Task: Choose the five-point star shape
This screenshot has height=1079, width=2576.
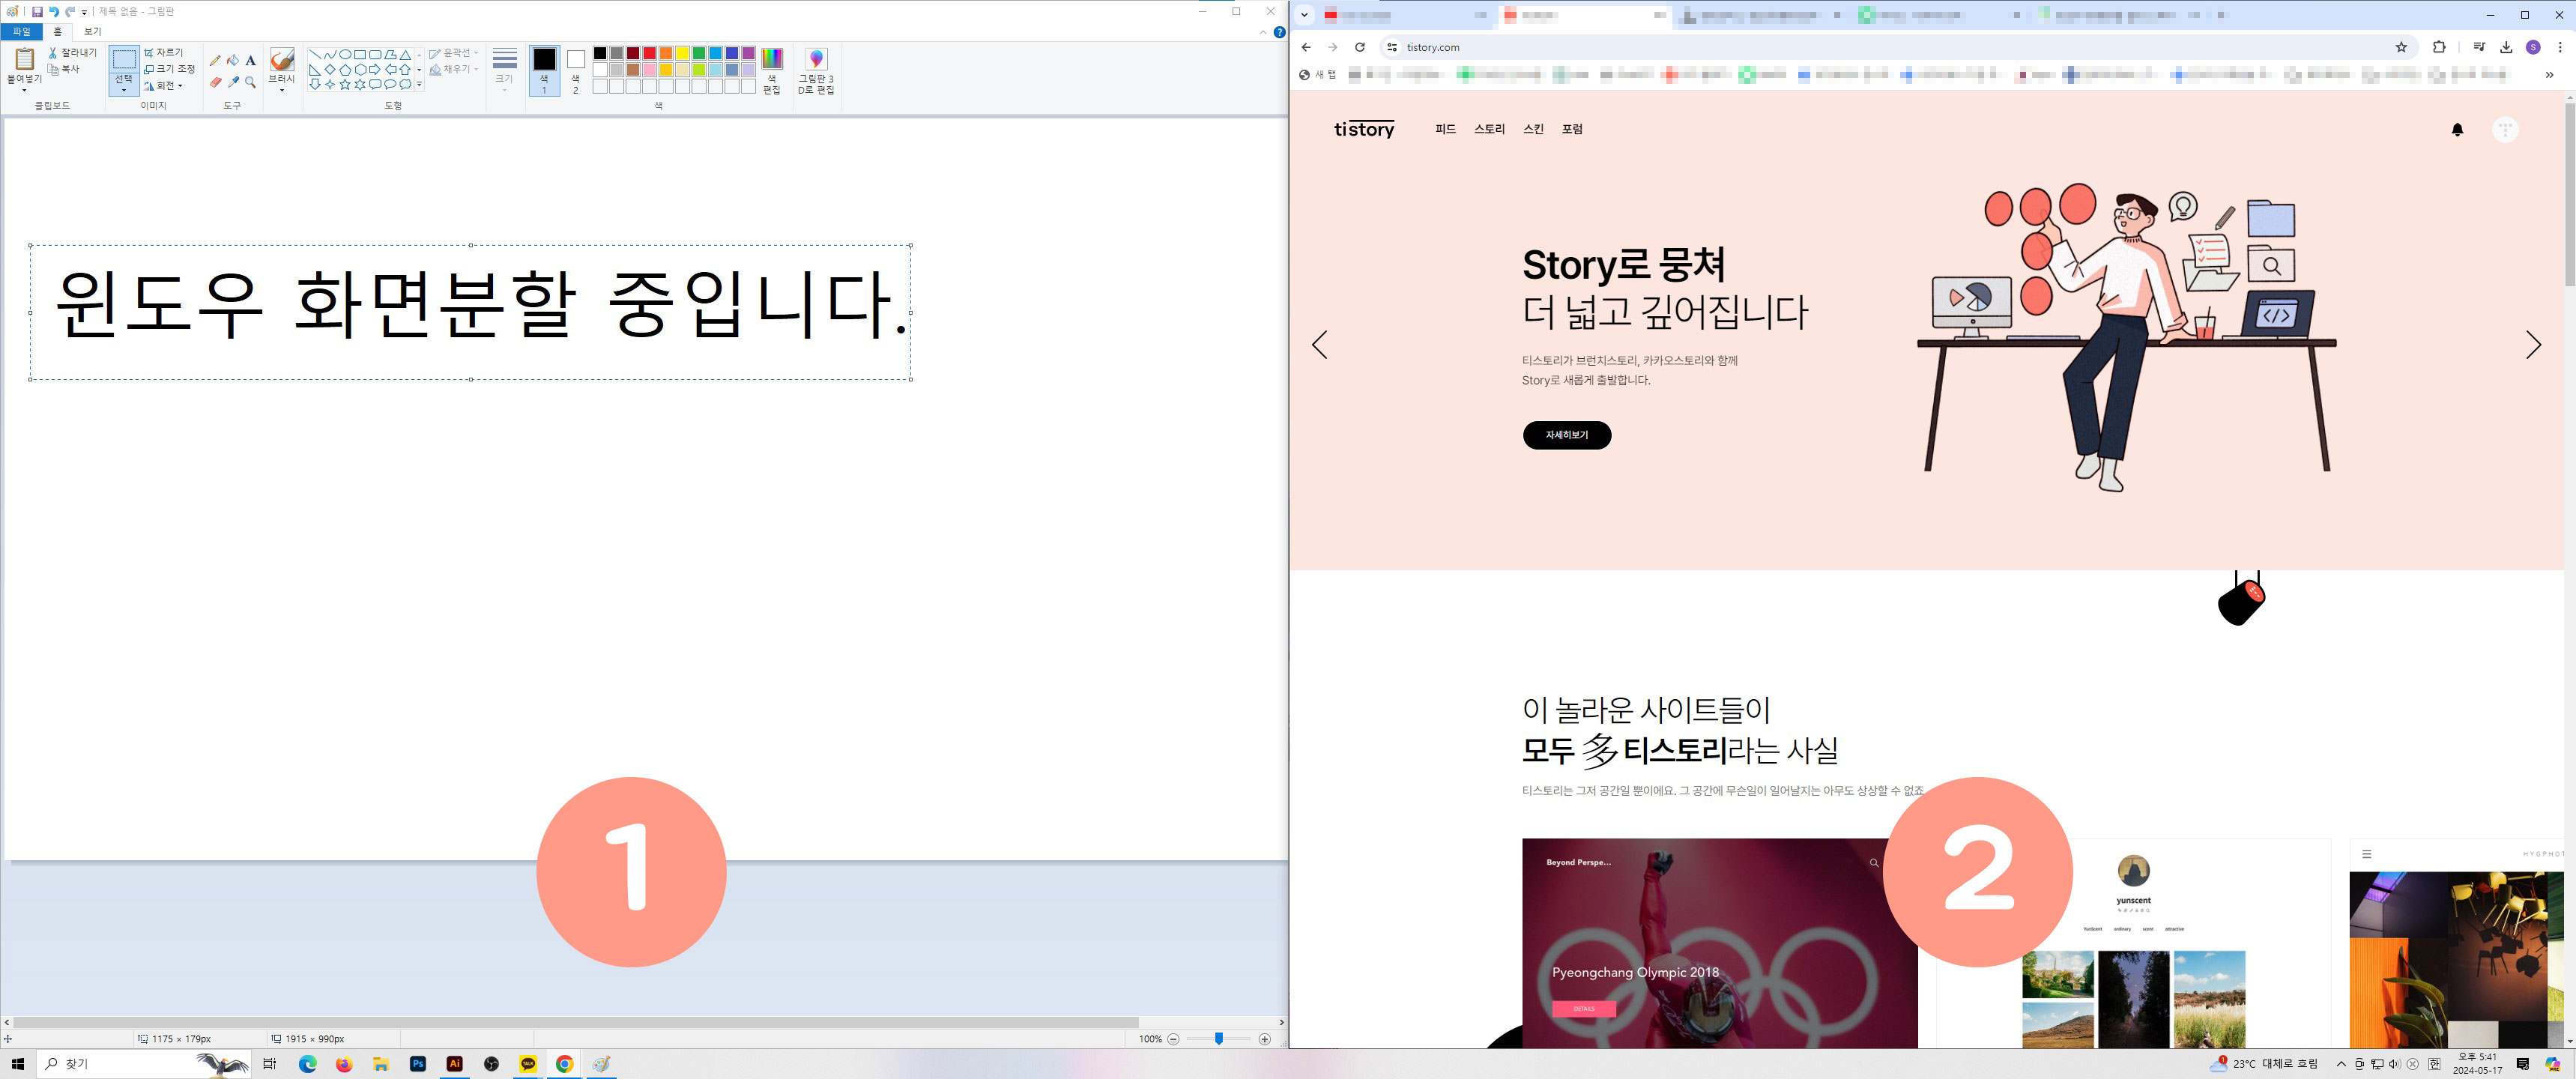Action: 345,85
